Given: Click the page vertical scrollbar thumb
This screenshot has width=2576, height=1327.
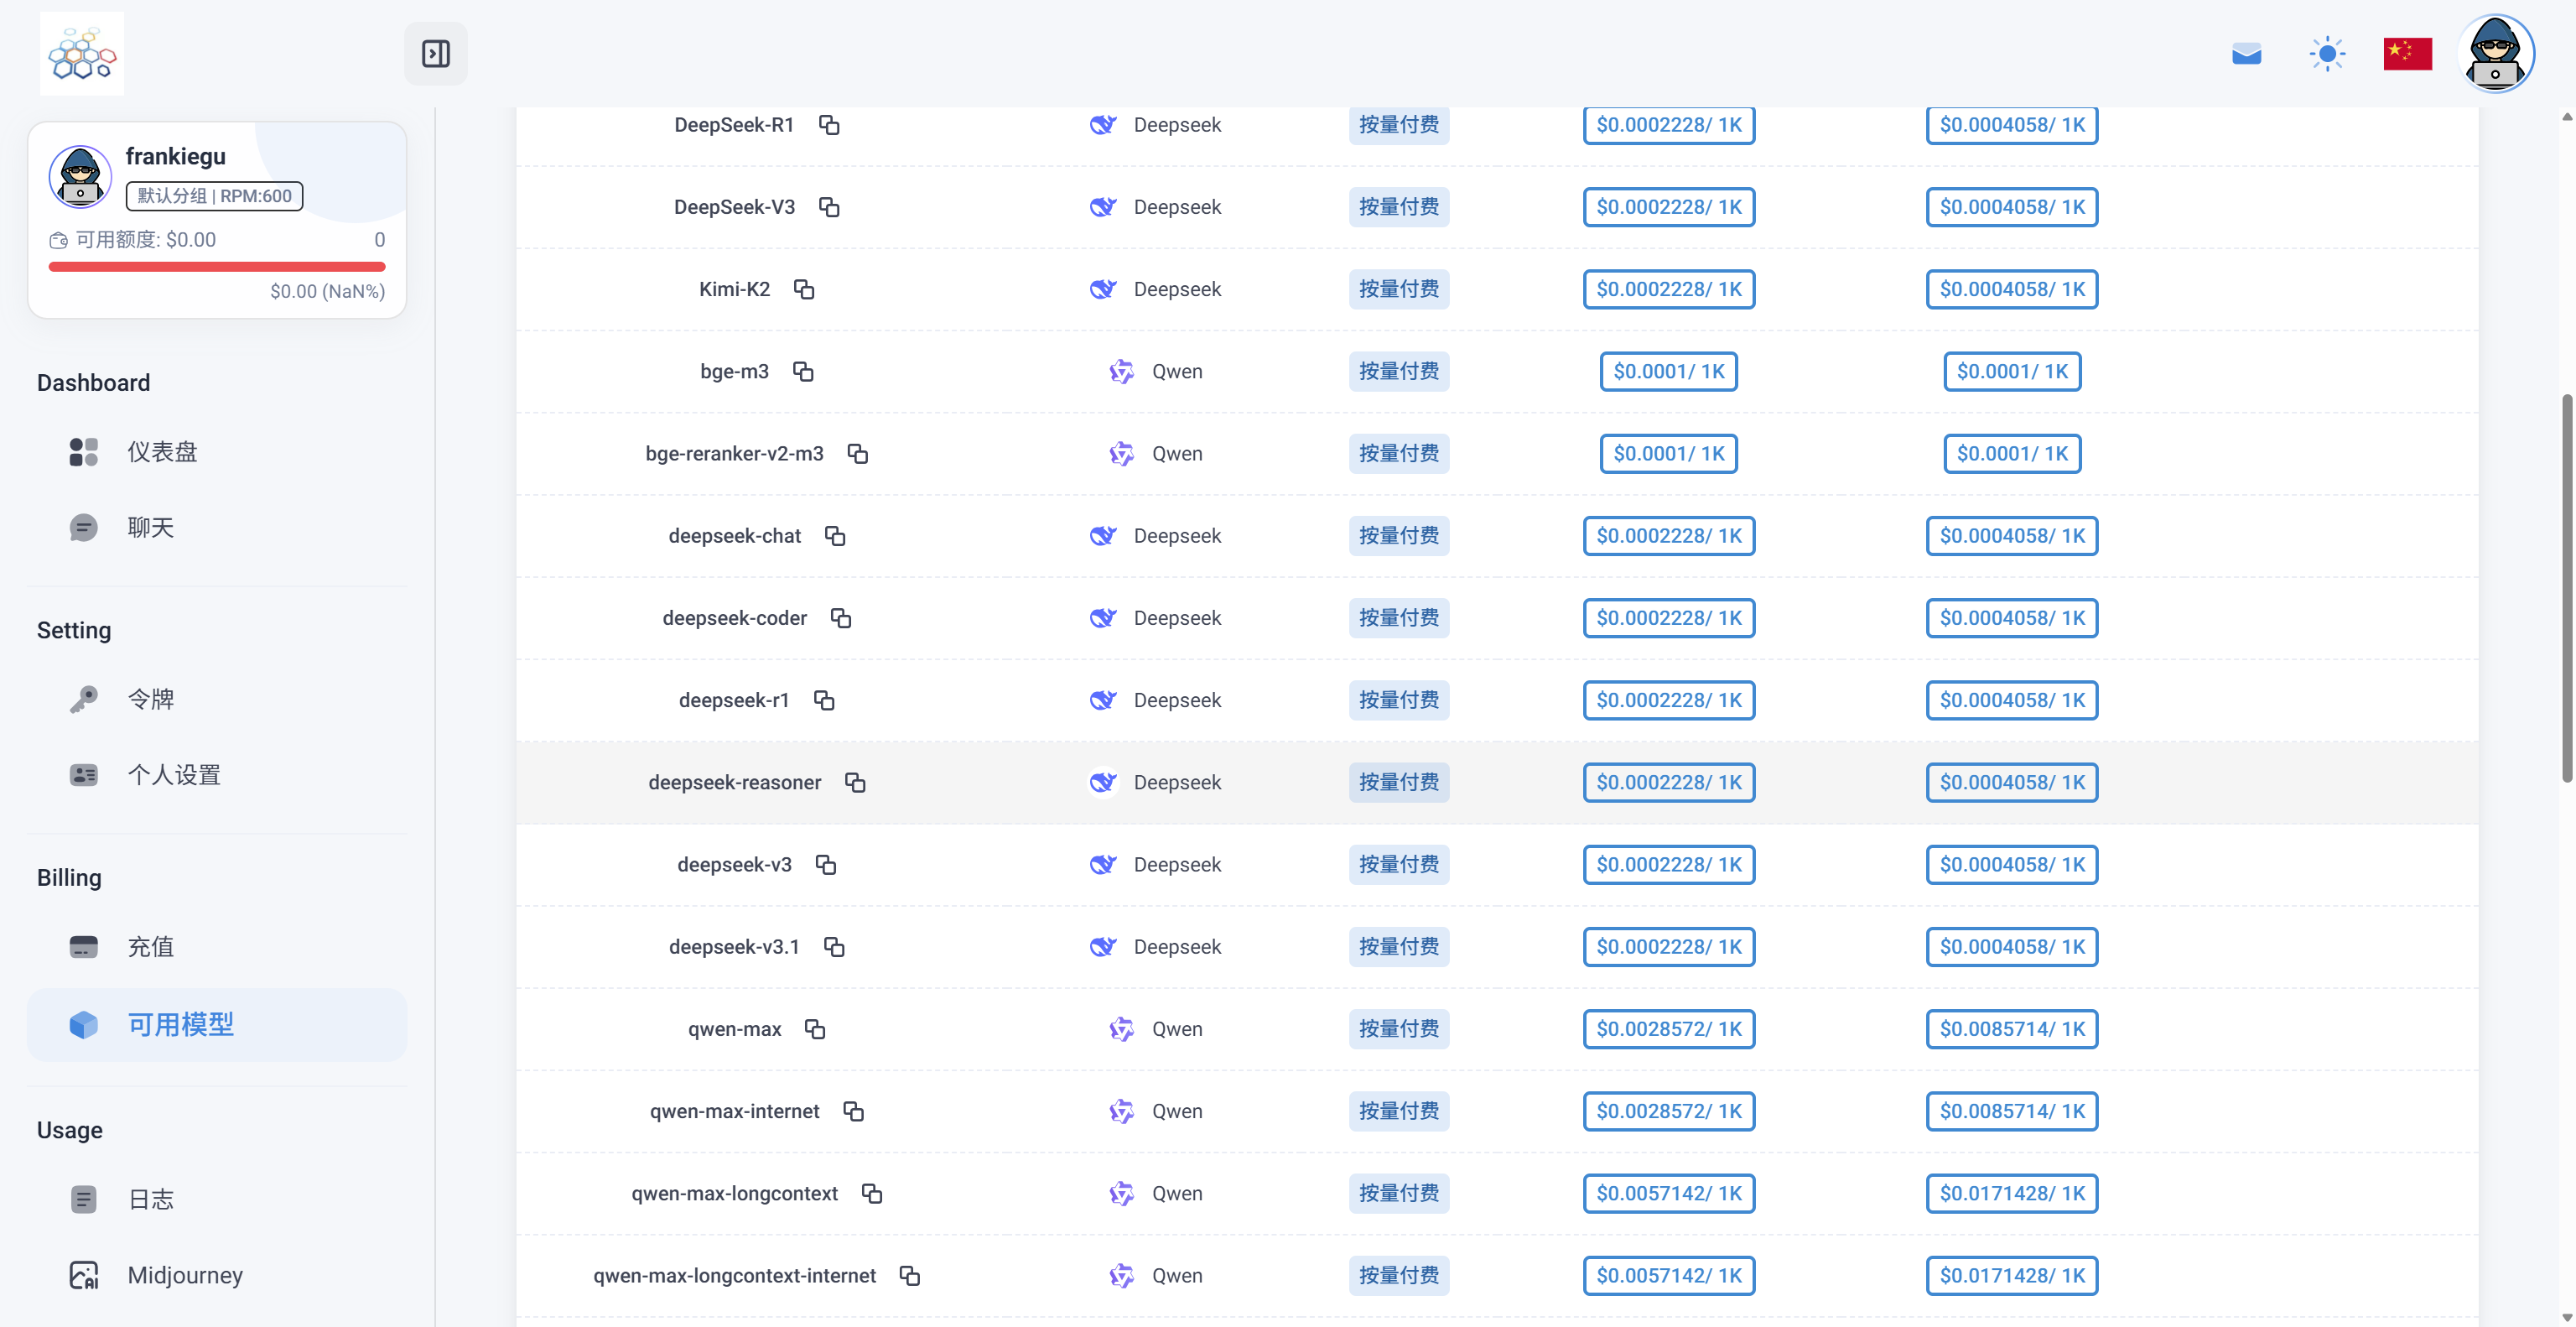Looking at the screenshot, I should (x=2566, y=588).
